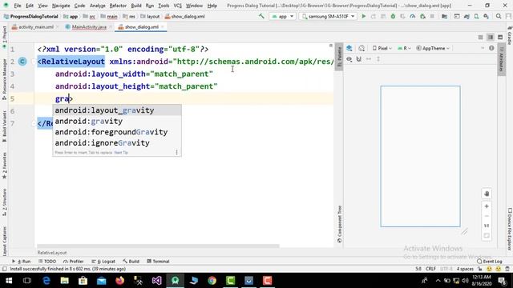Click the 4 spaces indent status entry
The height and width of the screenshot is (288, 513).
tap(465, 269)
